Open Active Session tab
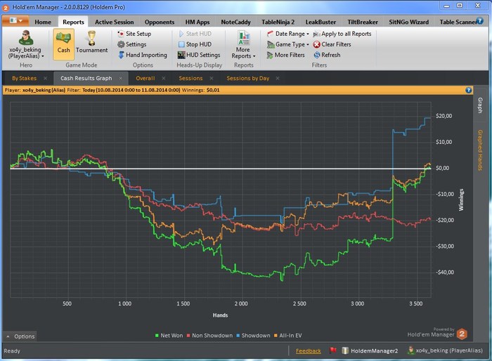 pos(114,22)
